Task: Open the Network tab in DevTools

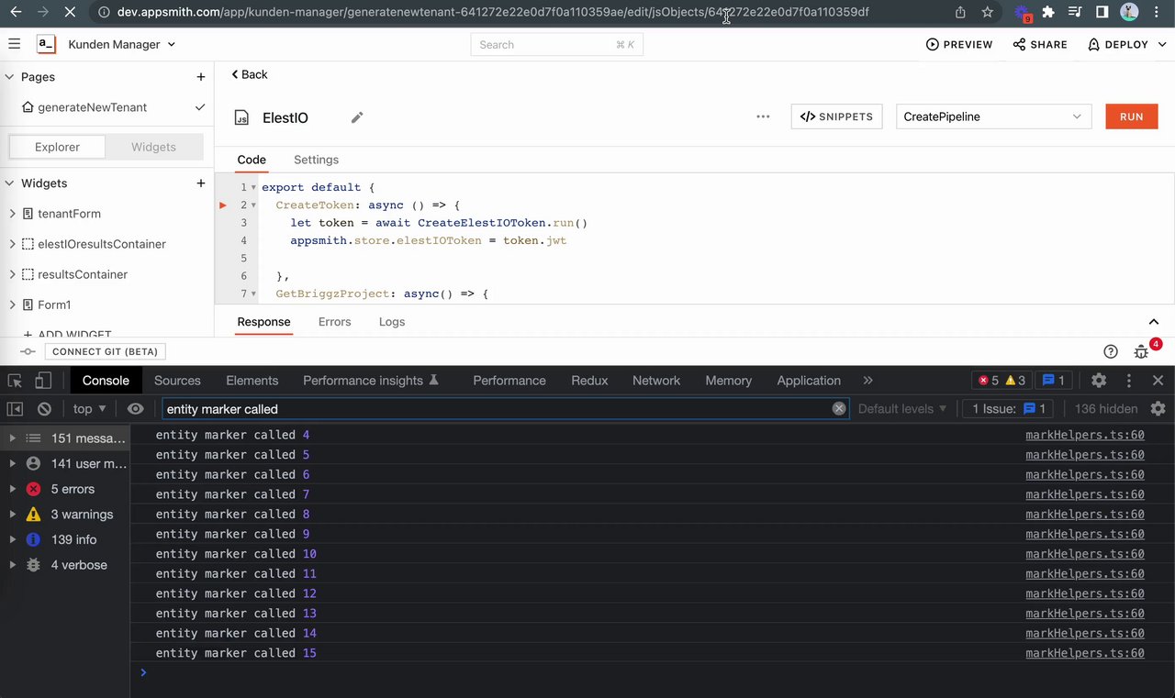Action: coord(656,381)
